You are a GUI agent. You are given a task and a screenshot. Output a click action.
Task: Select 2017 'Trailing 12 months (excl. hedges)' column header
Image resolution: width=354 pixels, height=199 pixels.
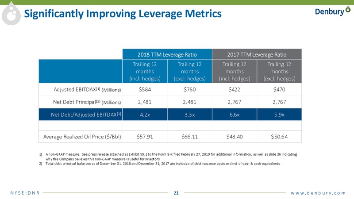click(279, 71)
